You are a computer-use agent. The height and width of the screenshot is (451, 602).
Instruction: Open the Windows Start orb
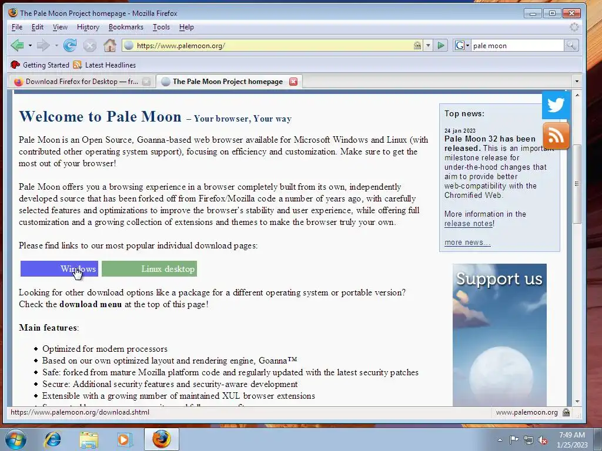point(16,439)
